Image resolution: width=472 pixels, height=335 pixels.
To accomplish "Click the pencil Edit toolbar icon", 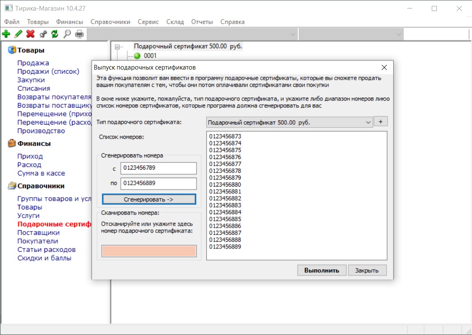I will click(18, 34).
